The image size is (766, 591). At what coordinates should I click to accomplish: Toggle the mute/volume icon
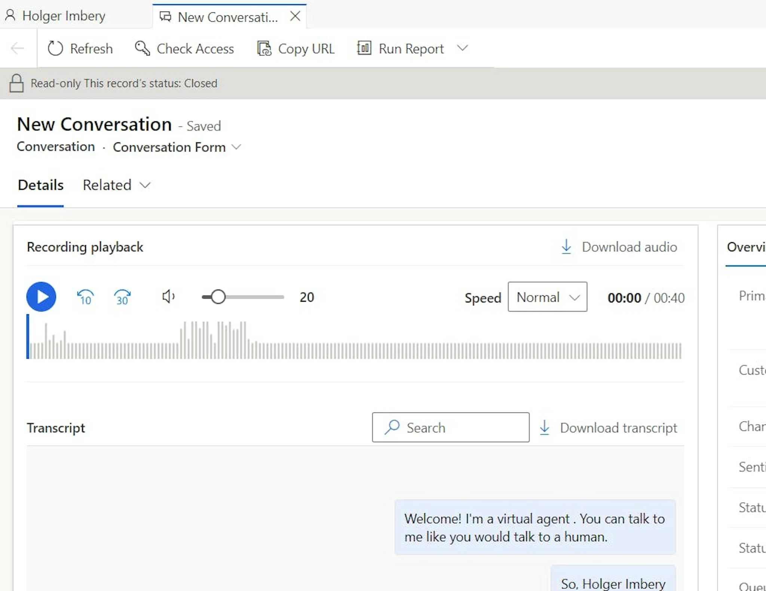(169, 297)
